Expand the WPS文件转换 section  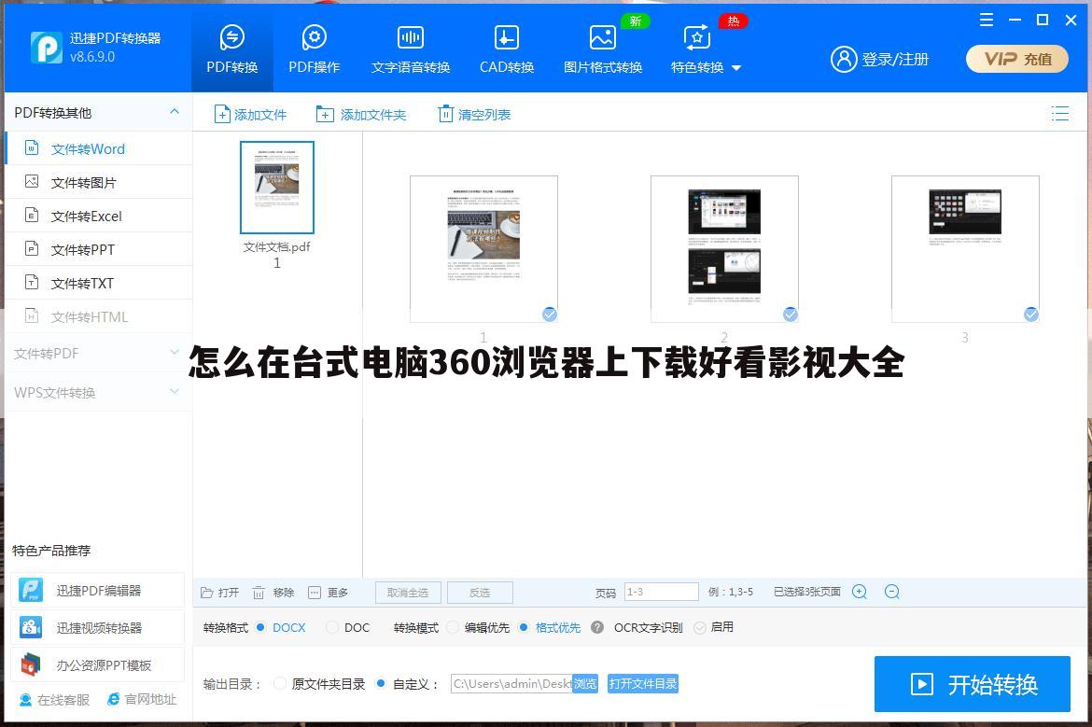[98, 393]
